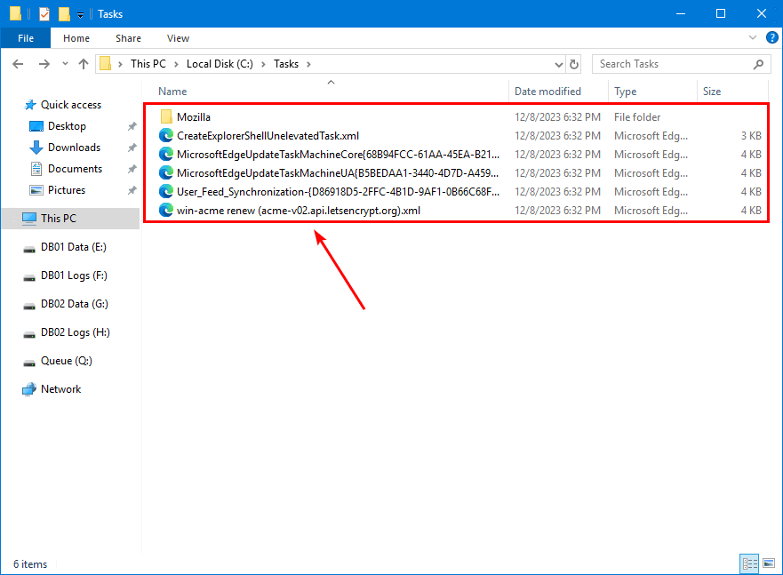783x575 pixels.
Task: Select Network in the navigation pane
Action: [x=61, y=389]
